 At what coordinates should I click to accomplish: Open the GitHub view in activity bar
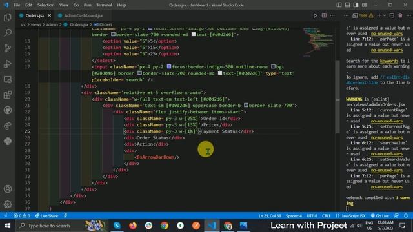8,110
